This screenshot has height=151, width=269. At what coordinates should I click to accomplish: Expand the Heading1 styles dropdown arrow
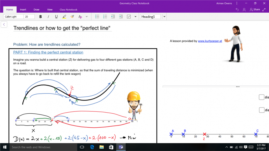pyautogui.click(x=164, y=17)
